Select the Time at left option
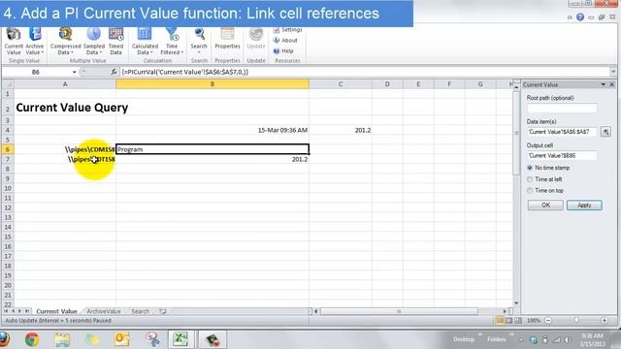Screen dimensions: 621x349 tap(530, 179)
